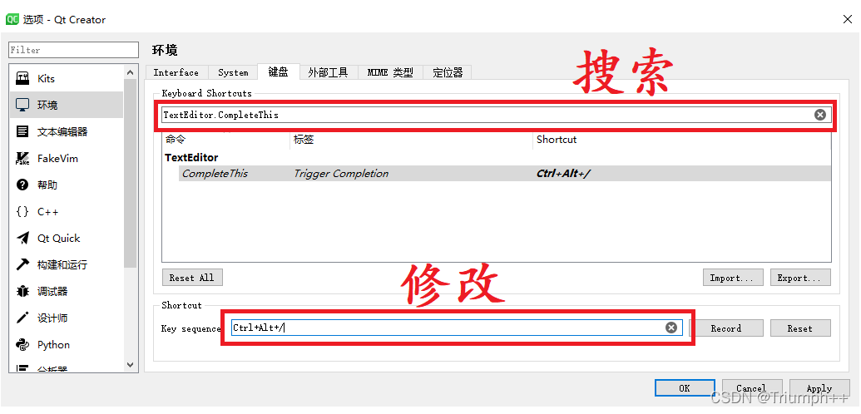Click the Reset shortcut button
The height and width of the screenshot is (414, 861).
(799, 328)
